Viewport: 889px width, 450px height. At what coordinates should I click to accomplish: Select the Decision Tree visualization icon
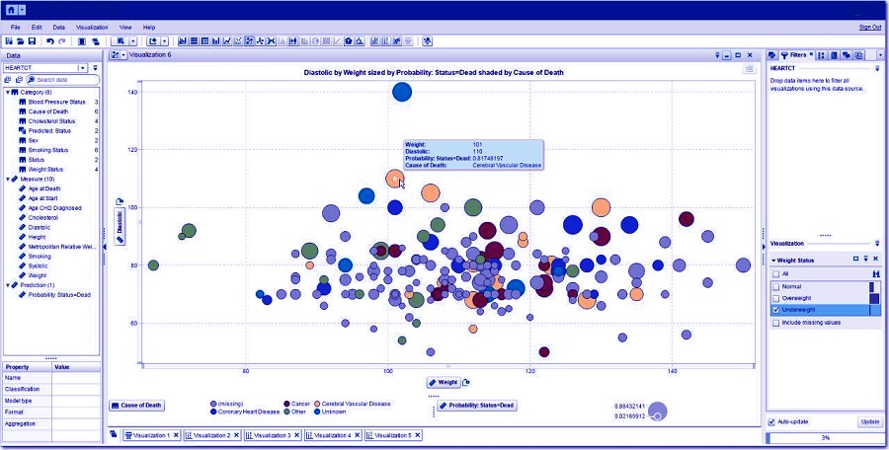359,41
